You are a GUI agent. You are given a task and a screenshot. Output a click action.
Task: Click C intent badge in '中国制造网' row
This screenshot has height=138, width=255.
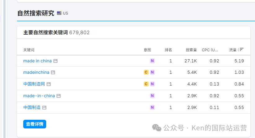[x=146, y=84]
